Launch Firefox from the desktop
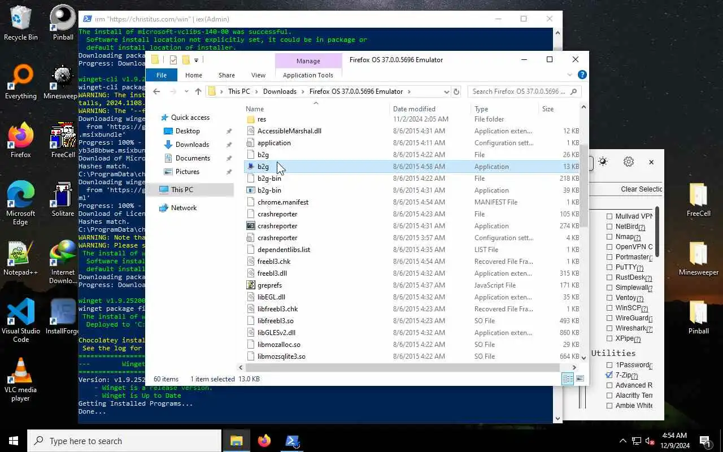Viewport: 723px width, 452px height. (21, 140)
